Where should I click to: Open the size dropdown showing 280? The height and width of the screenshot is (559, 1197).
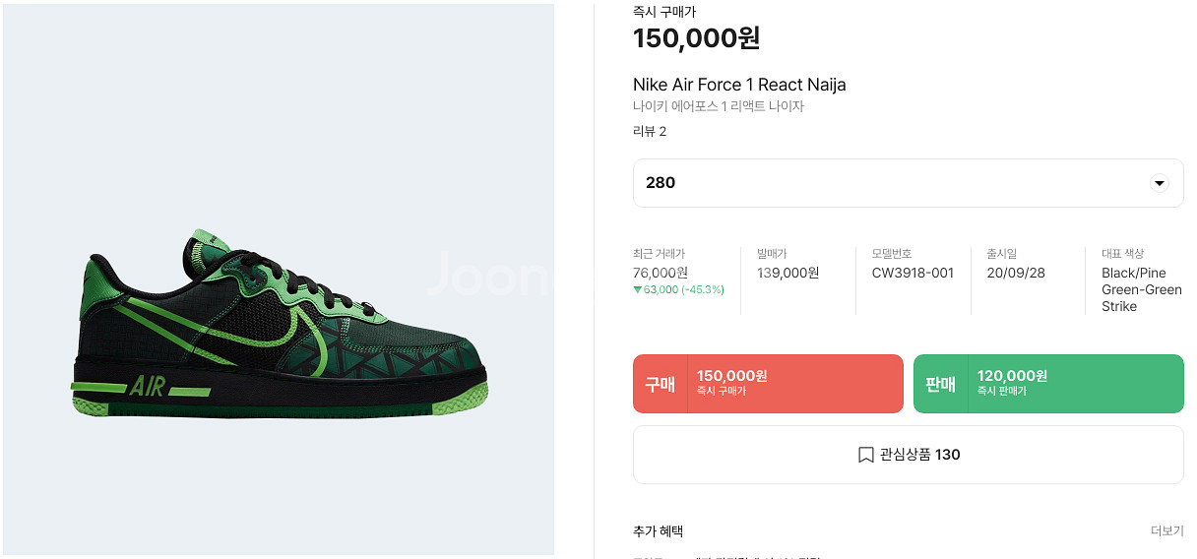click(908, 183)
